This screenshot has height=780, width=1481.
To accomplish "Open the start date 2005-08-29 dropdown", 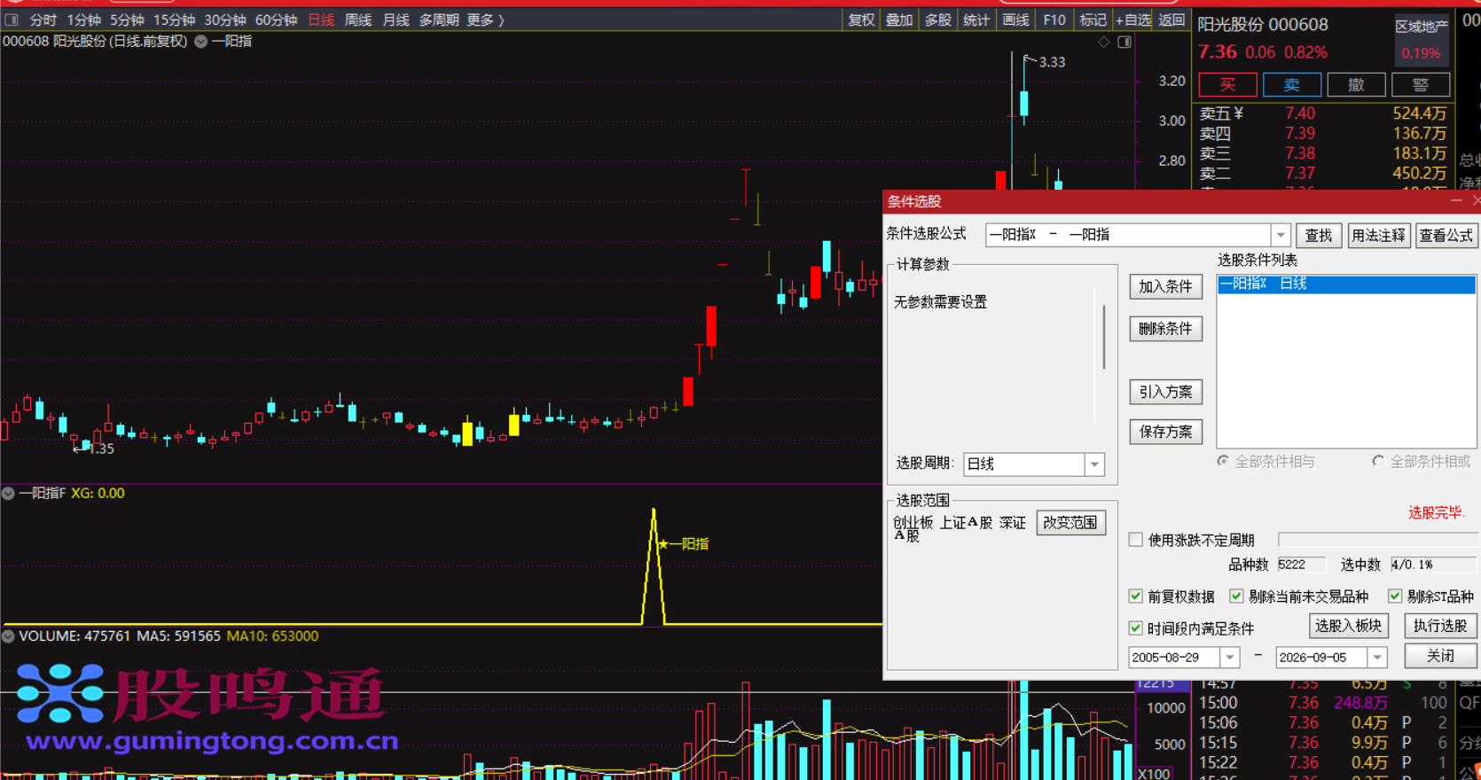I will (1230, 658).
